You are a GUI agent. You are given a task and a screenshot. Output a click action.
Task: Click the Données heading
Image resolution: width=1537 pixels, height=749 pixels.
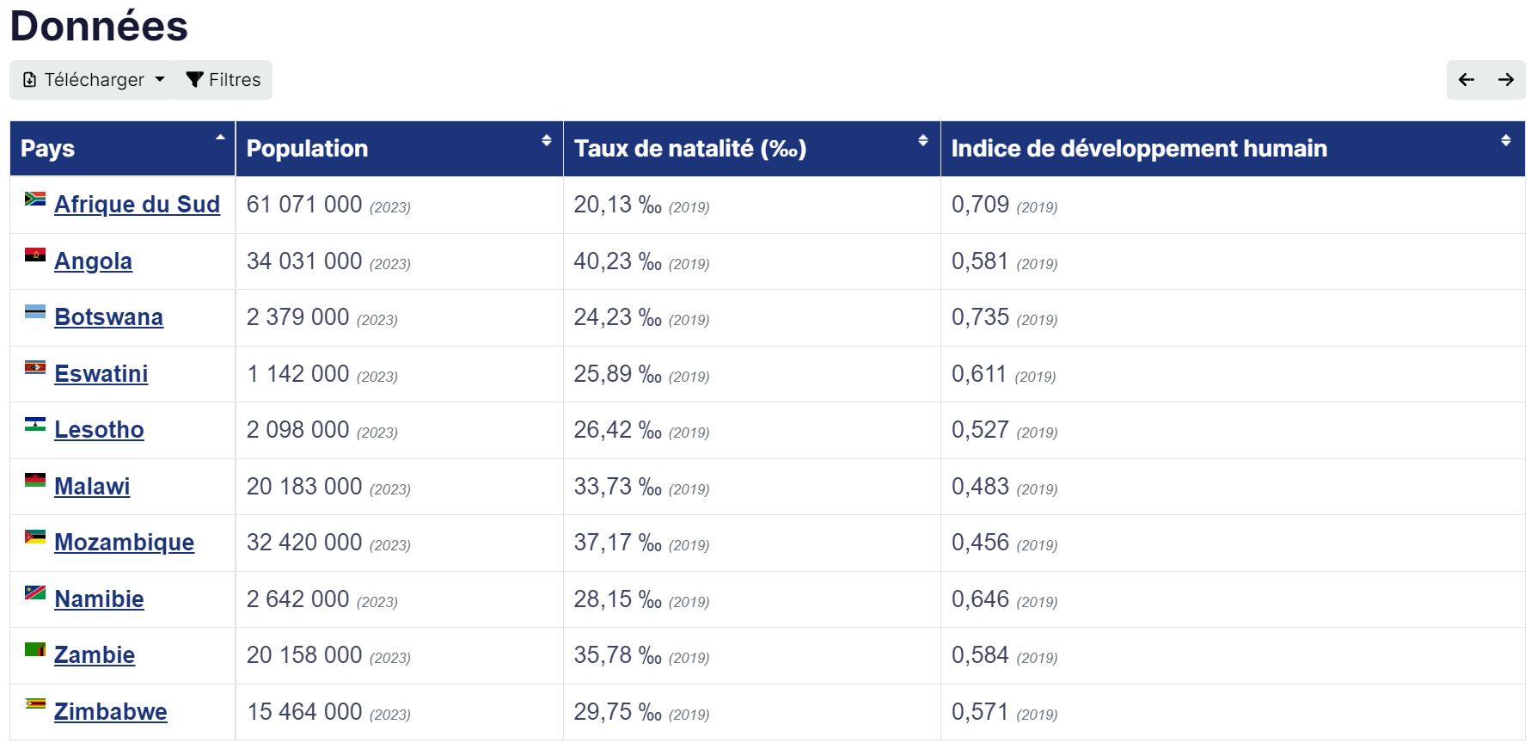point(99,26)
